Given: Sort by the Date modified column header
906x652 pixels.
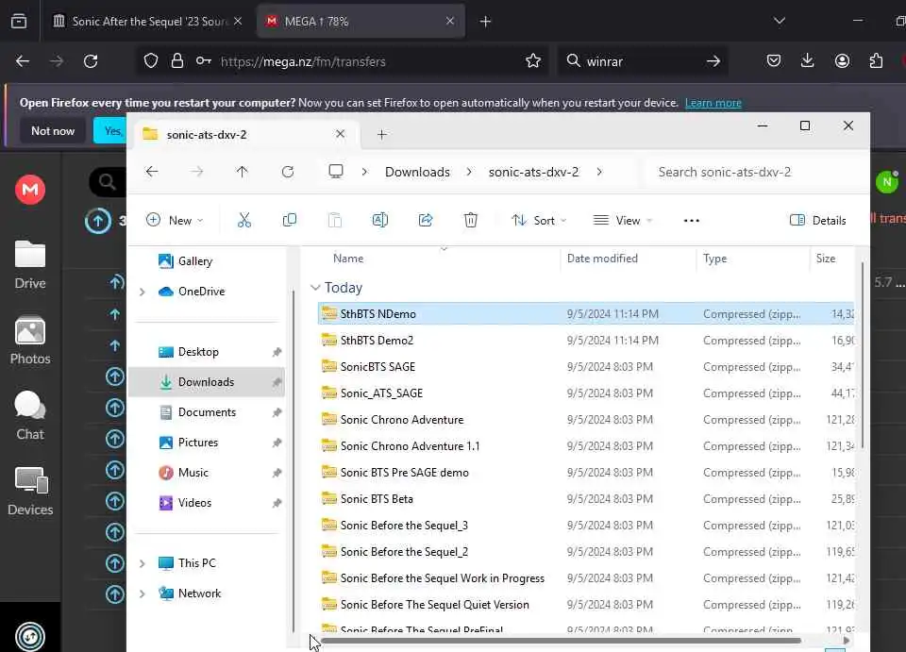Looking at the screenshot, I should tap(602, 259).
